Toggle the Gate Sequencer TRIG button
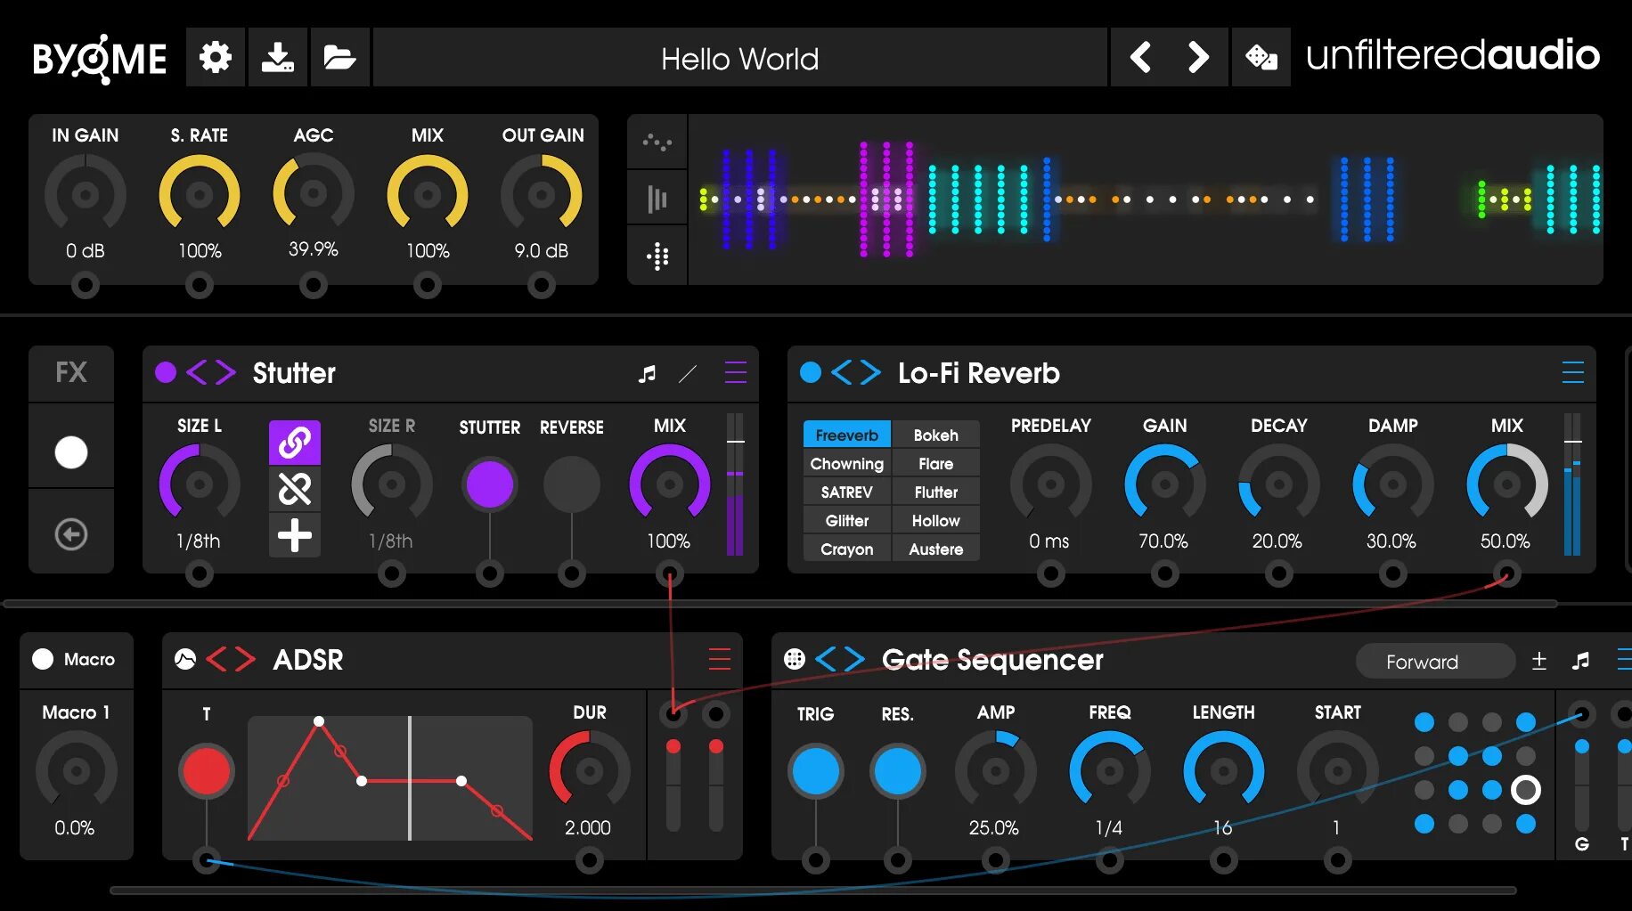 point(816,770)
